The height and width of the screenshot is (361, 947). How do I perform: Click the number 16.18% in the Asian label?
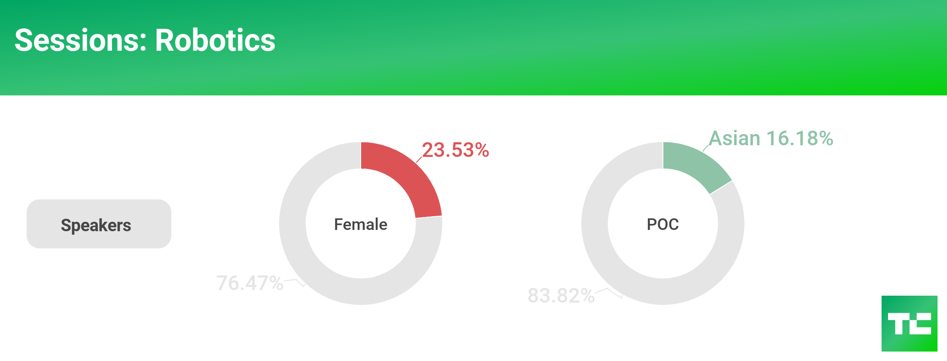[799, 138]
